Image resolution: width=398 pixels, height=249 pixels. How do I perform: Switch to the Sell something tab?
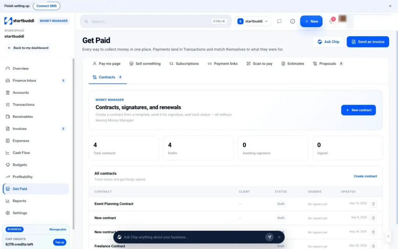[145, 63]
